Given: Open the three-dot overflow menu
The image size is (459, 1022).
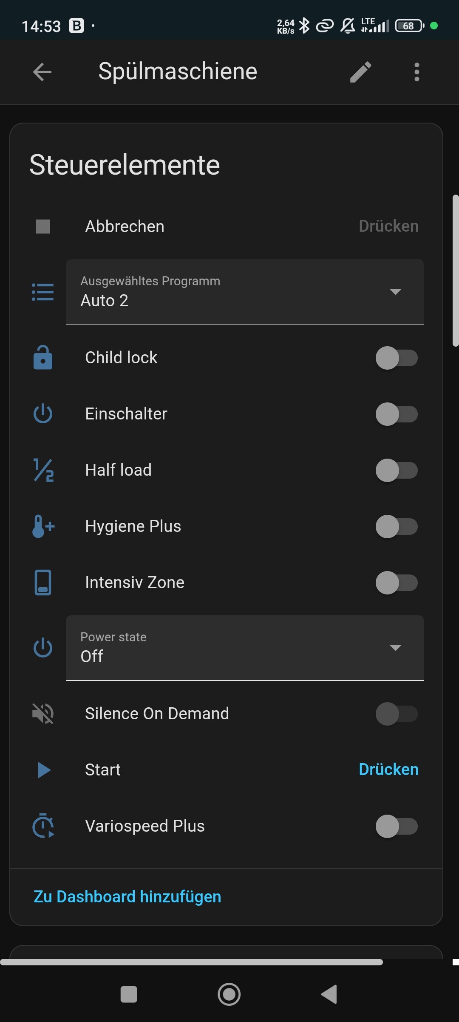Looking at the screenshot, I should coord(417,72).
